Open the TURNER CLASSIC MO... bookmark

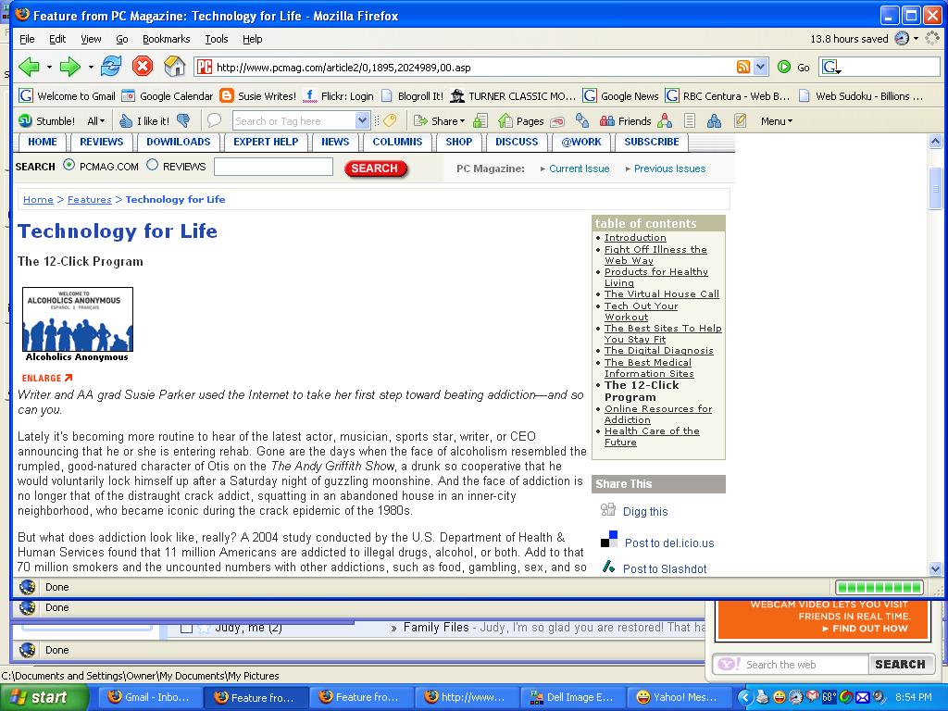(x=513, y=95)
